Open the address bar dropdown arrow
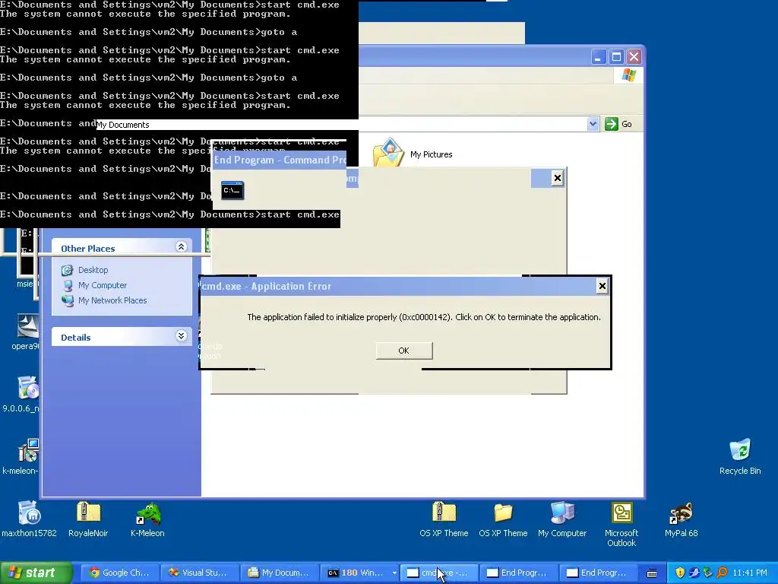Image resolution: width=778 pixels, height=584 pixels. point(593,124)
